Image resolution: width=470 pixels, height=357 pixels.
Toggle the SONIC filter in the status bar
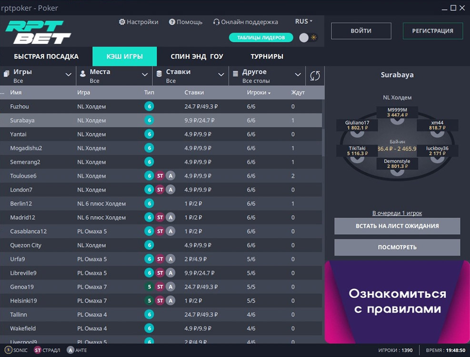coord(16,350)
